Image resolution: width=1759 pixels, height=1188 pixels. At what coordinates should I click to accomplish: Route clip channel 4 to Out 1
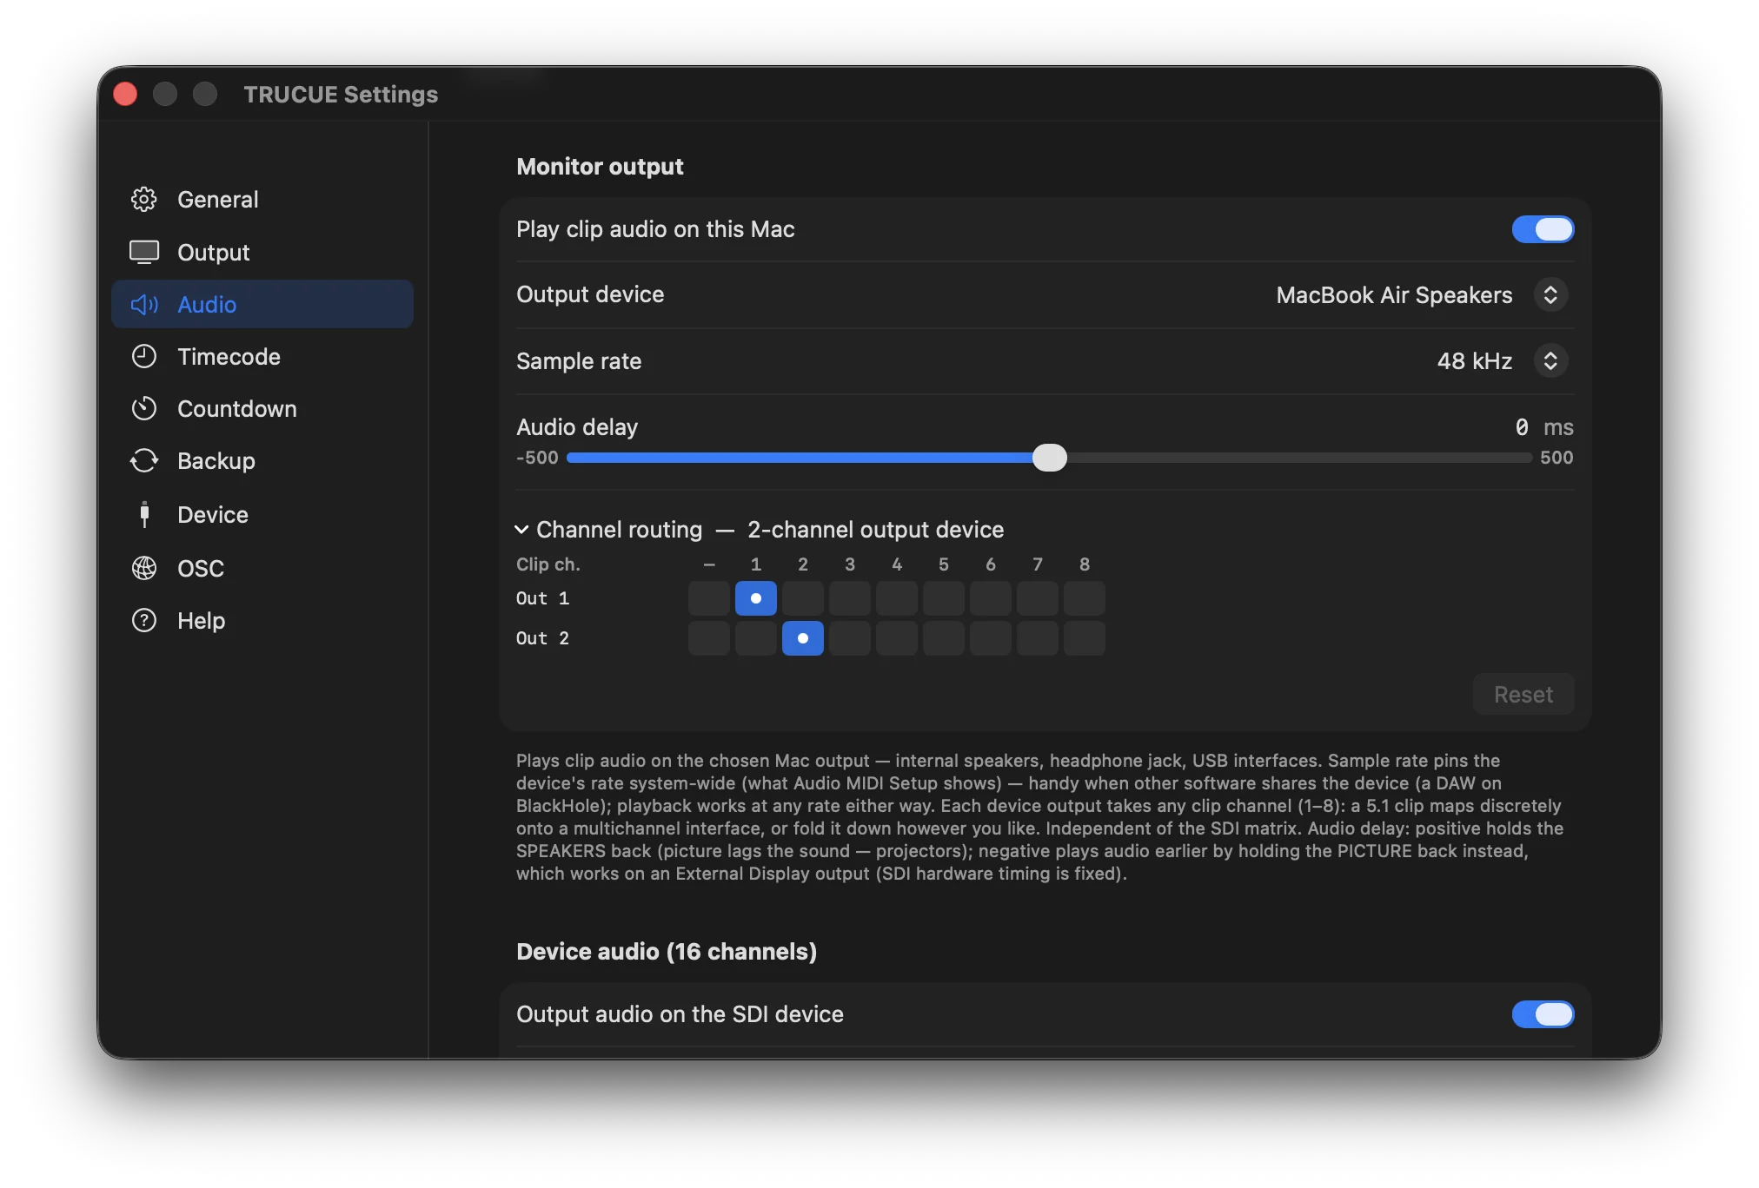tap(897, 598)
